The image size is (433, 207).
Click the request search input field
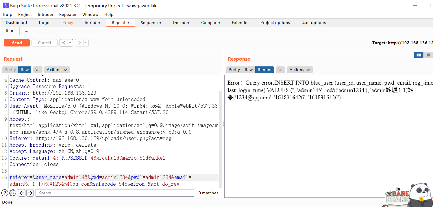click(115, 193)
